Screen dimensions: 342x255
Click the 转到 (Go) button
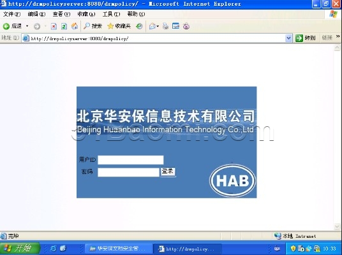coord(306,38)
